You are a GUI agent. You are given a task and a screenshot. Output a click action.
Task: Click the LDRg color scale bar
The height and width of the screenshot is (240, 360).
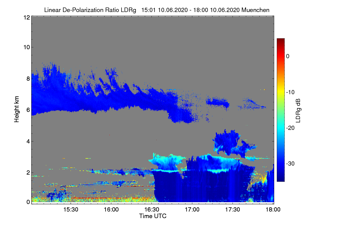coord(280,110)
